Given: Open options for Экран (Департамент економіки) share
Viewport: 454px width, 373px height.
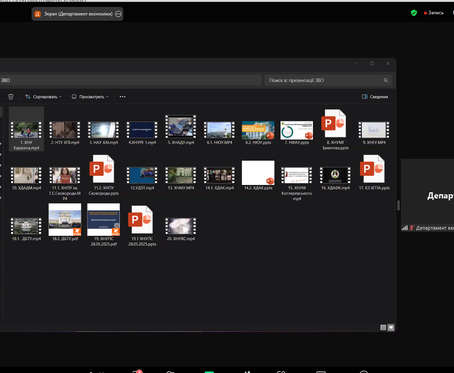Looking at the screenshot, I should pos(118,14).
